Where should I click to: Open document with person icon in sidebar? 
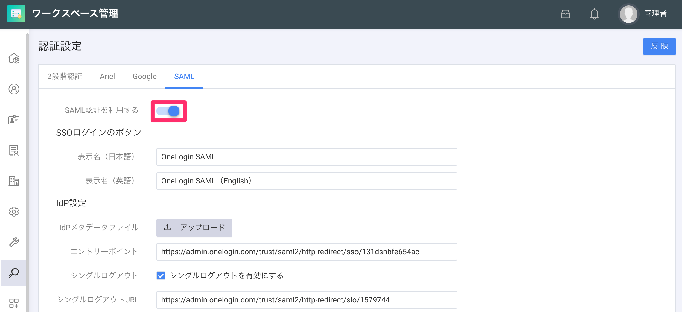point(14,150)
